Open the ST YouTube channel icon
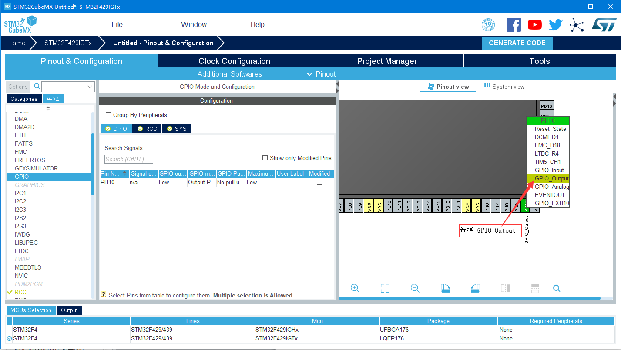Viewport: 621px width, 350px height. coord(535,25)
